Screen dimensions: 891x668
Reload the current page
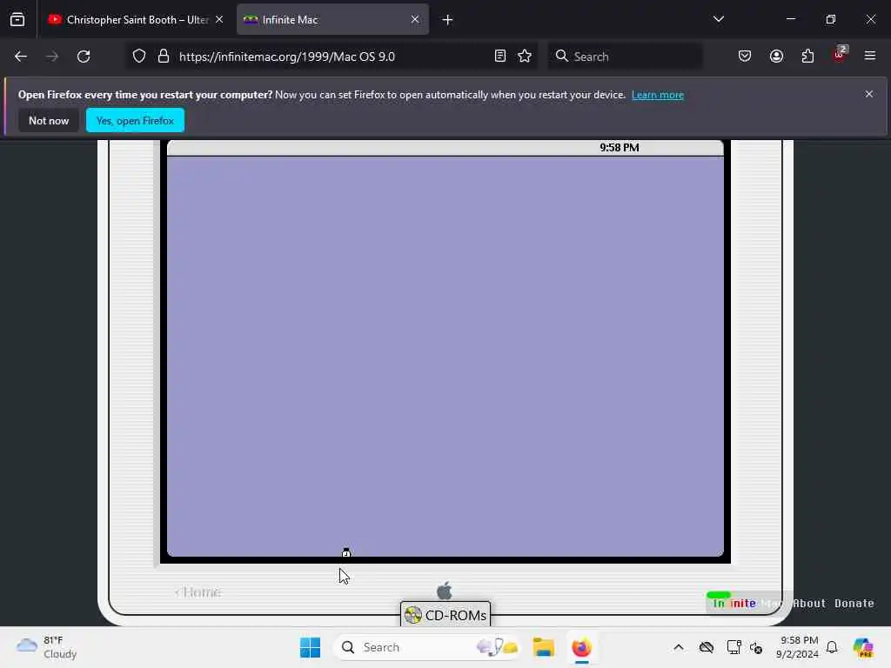[84, 57]
